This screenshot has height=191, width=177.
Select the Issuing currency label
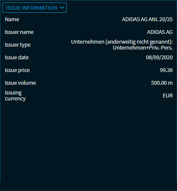pyautogui.click(x=15, y=96)
